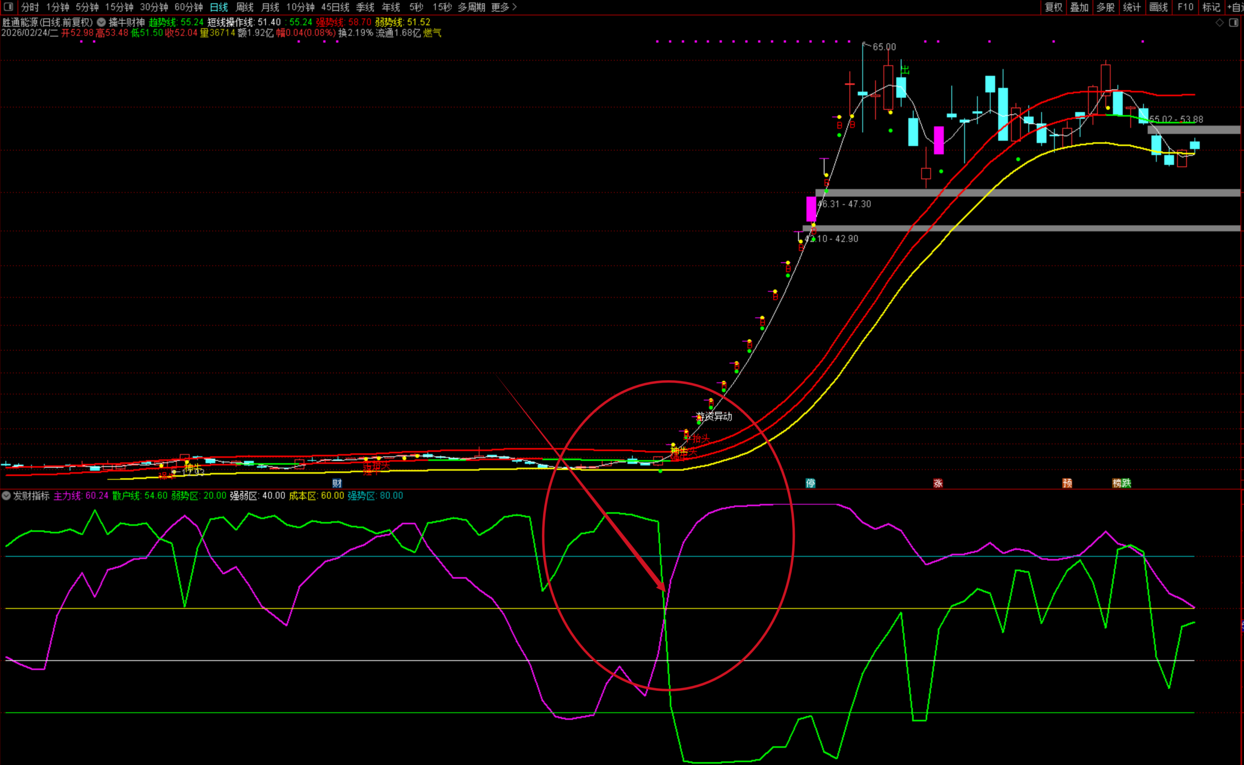
Task: Open the 发财指标 indicator dropdown arrow
Action: [6, 496]
